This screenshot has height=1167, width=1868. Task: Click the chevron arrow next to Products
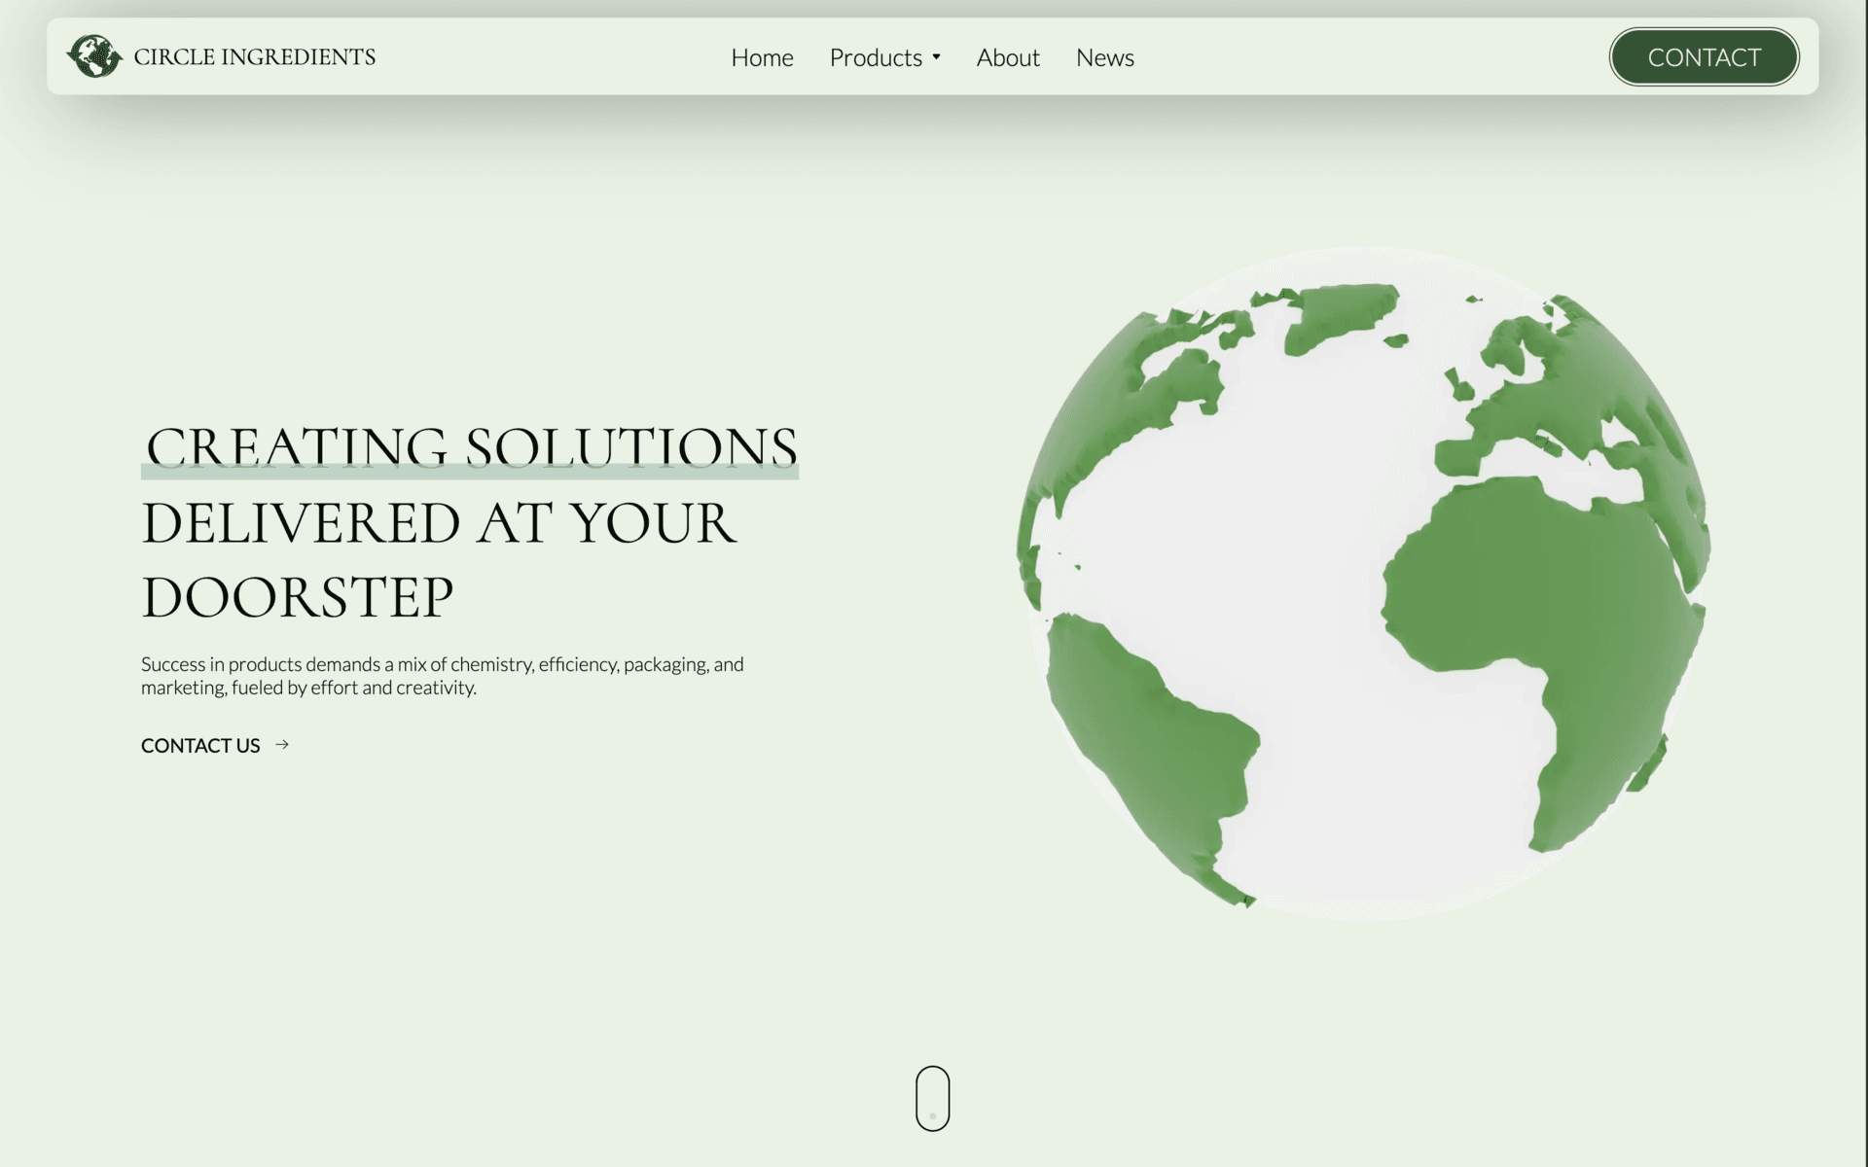pos(937,57)
